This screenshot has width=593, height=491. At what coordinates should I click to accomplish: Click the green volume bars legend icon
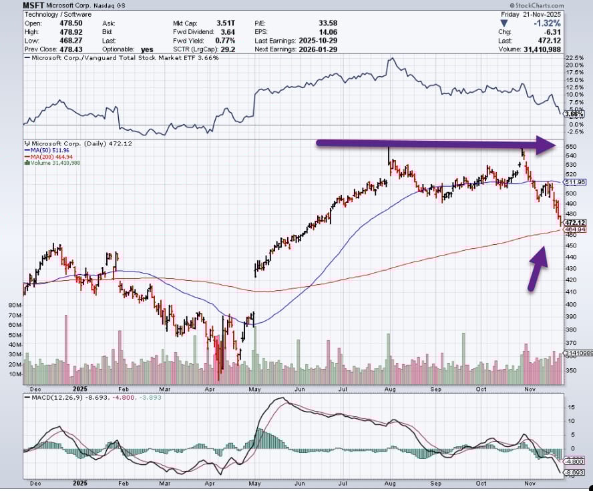tap(27, 163)
